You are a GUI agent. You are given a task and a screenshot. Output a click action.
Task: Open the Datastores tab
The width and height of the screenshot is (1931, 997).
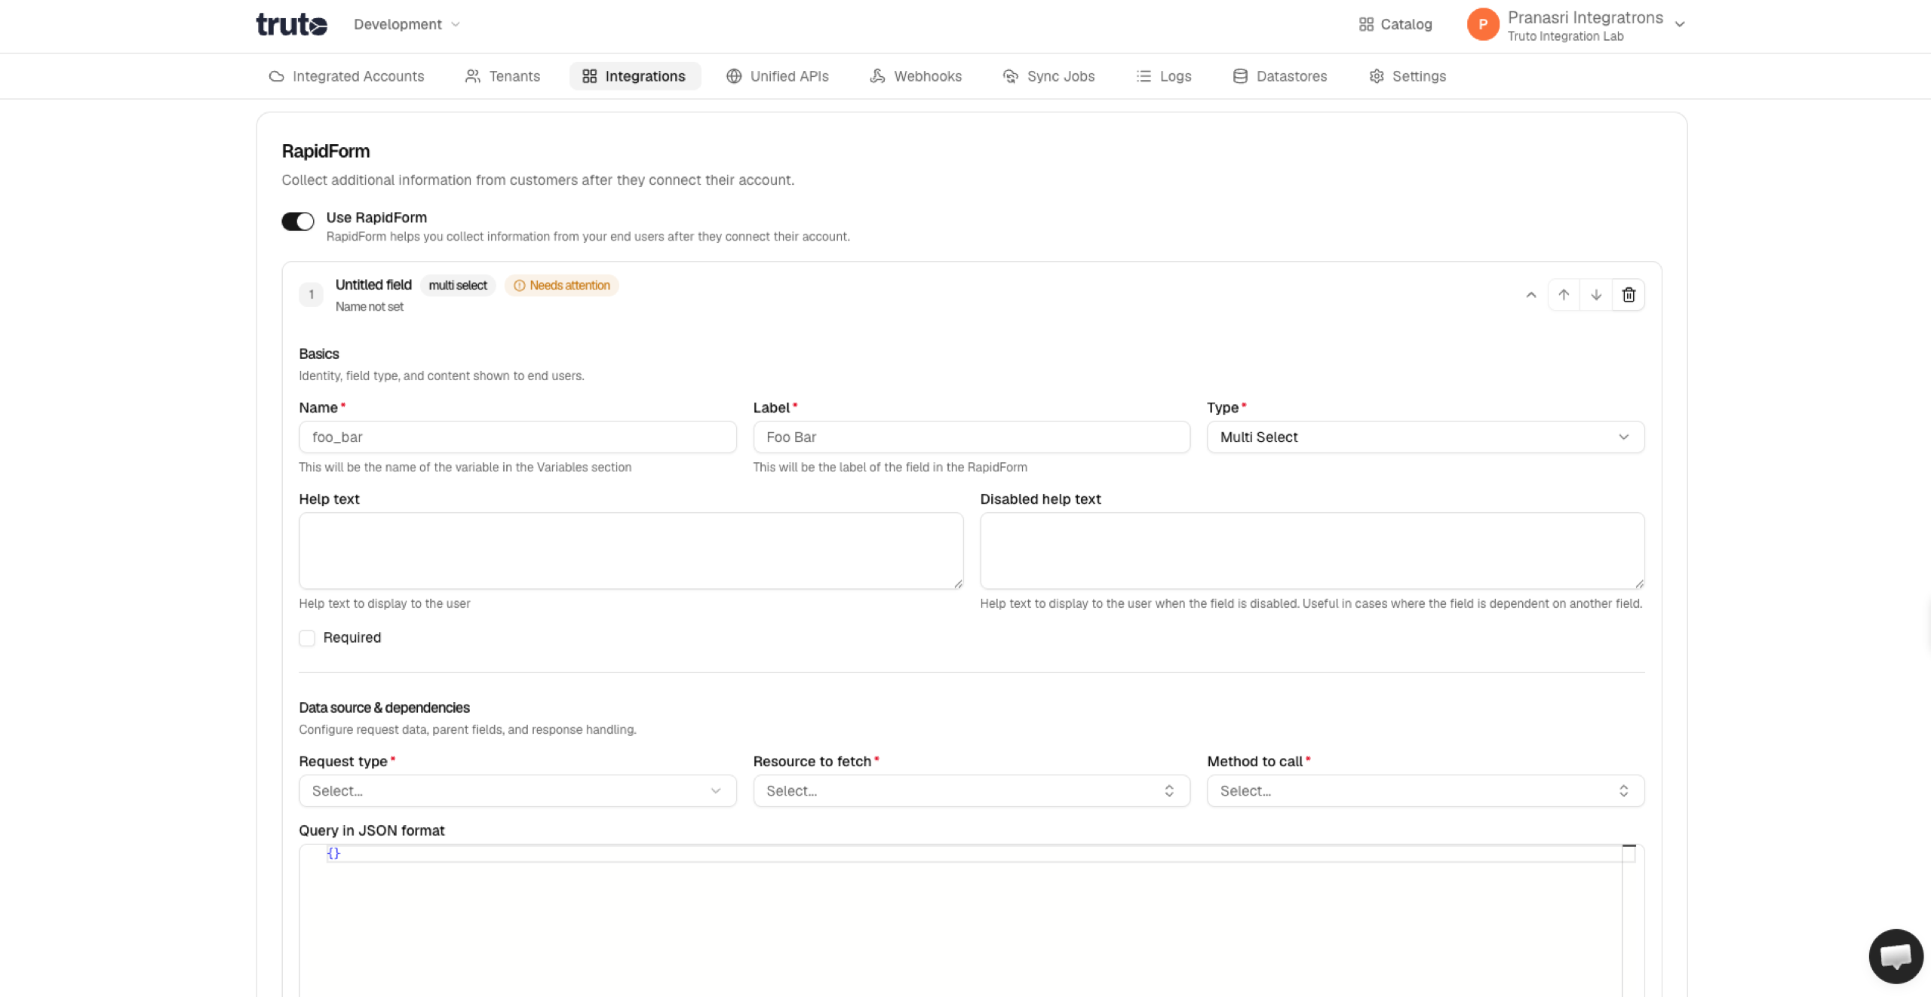coord(1280,76)
